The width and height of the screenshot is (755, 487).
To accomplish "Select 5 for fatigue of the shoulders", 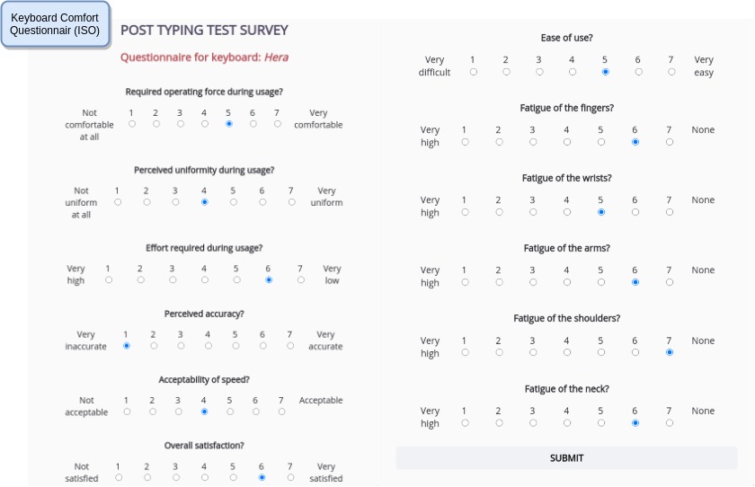I will 601,352.
